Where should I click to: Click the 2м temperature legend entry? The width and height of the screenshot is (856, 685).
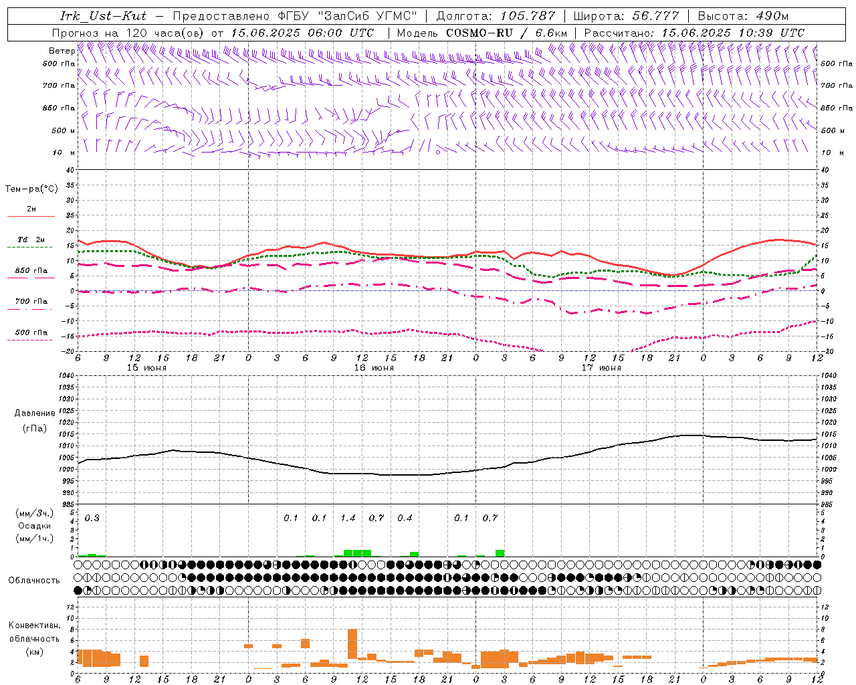pos(31,209)
